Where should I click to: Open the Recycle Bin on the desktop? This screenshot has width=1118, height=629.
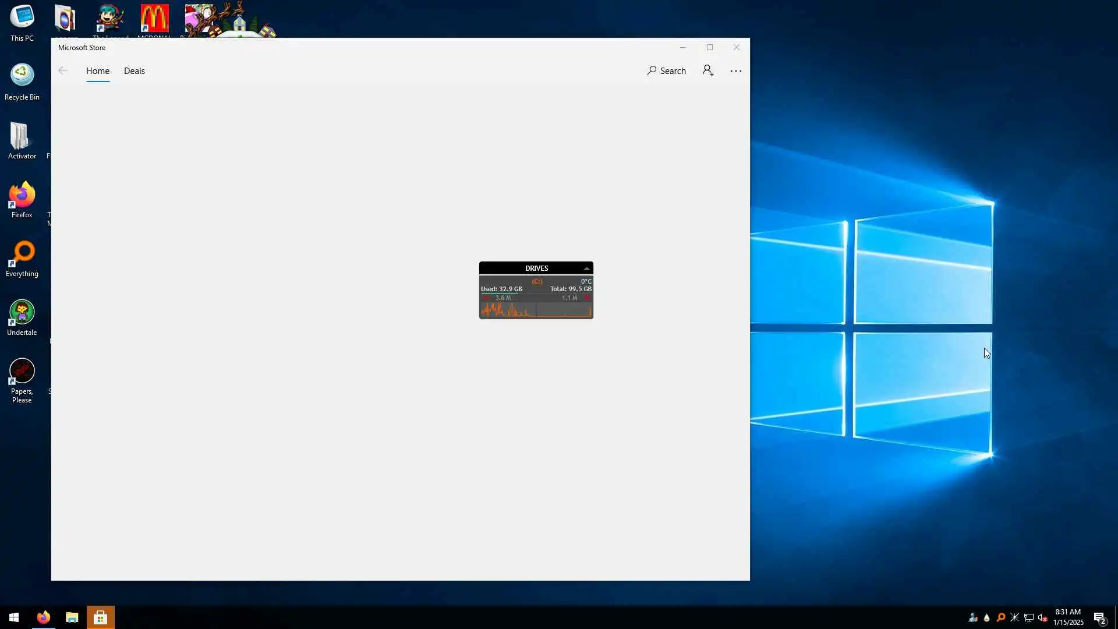point(22,76)
